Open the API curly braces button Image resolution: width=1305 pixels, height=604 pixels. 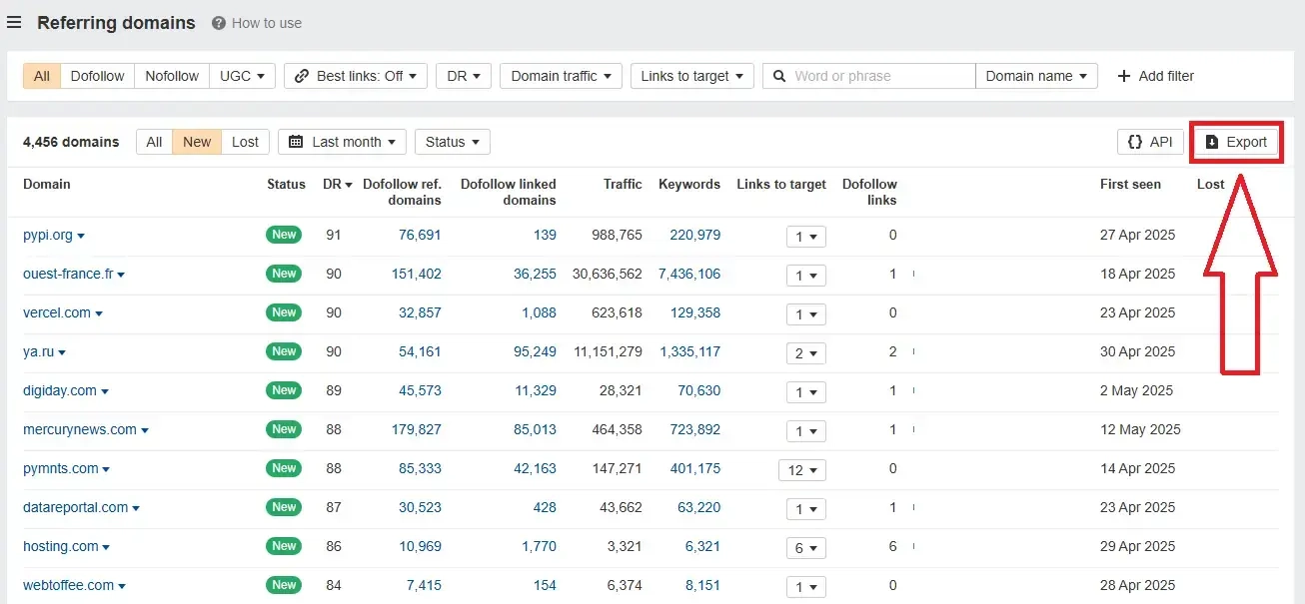(x=1150, y=142)
